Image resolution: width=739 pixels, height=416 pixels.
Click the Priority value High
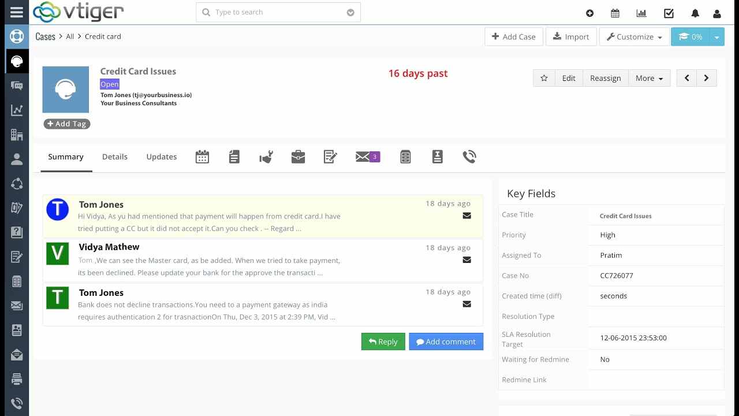(x=608, y=235)
